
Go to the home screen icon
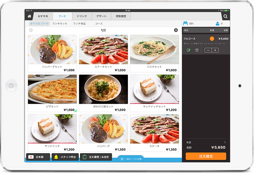pos(29,16)
